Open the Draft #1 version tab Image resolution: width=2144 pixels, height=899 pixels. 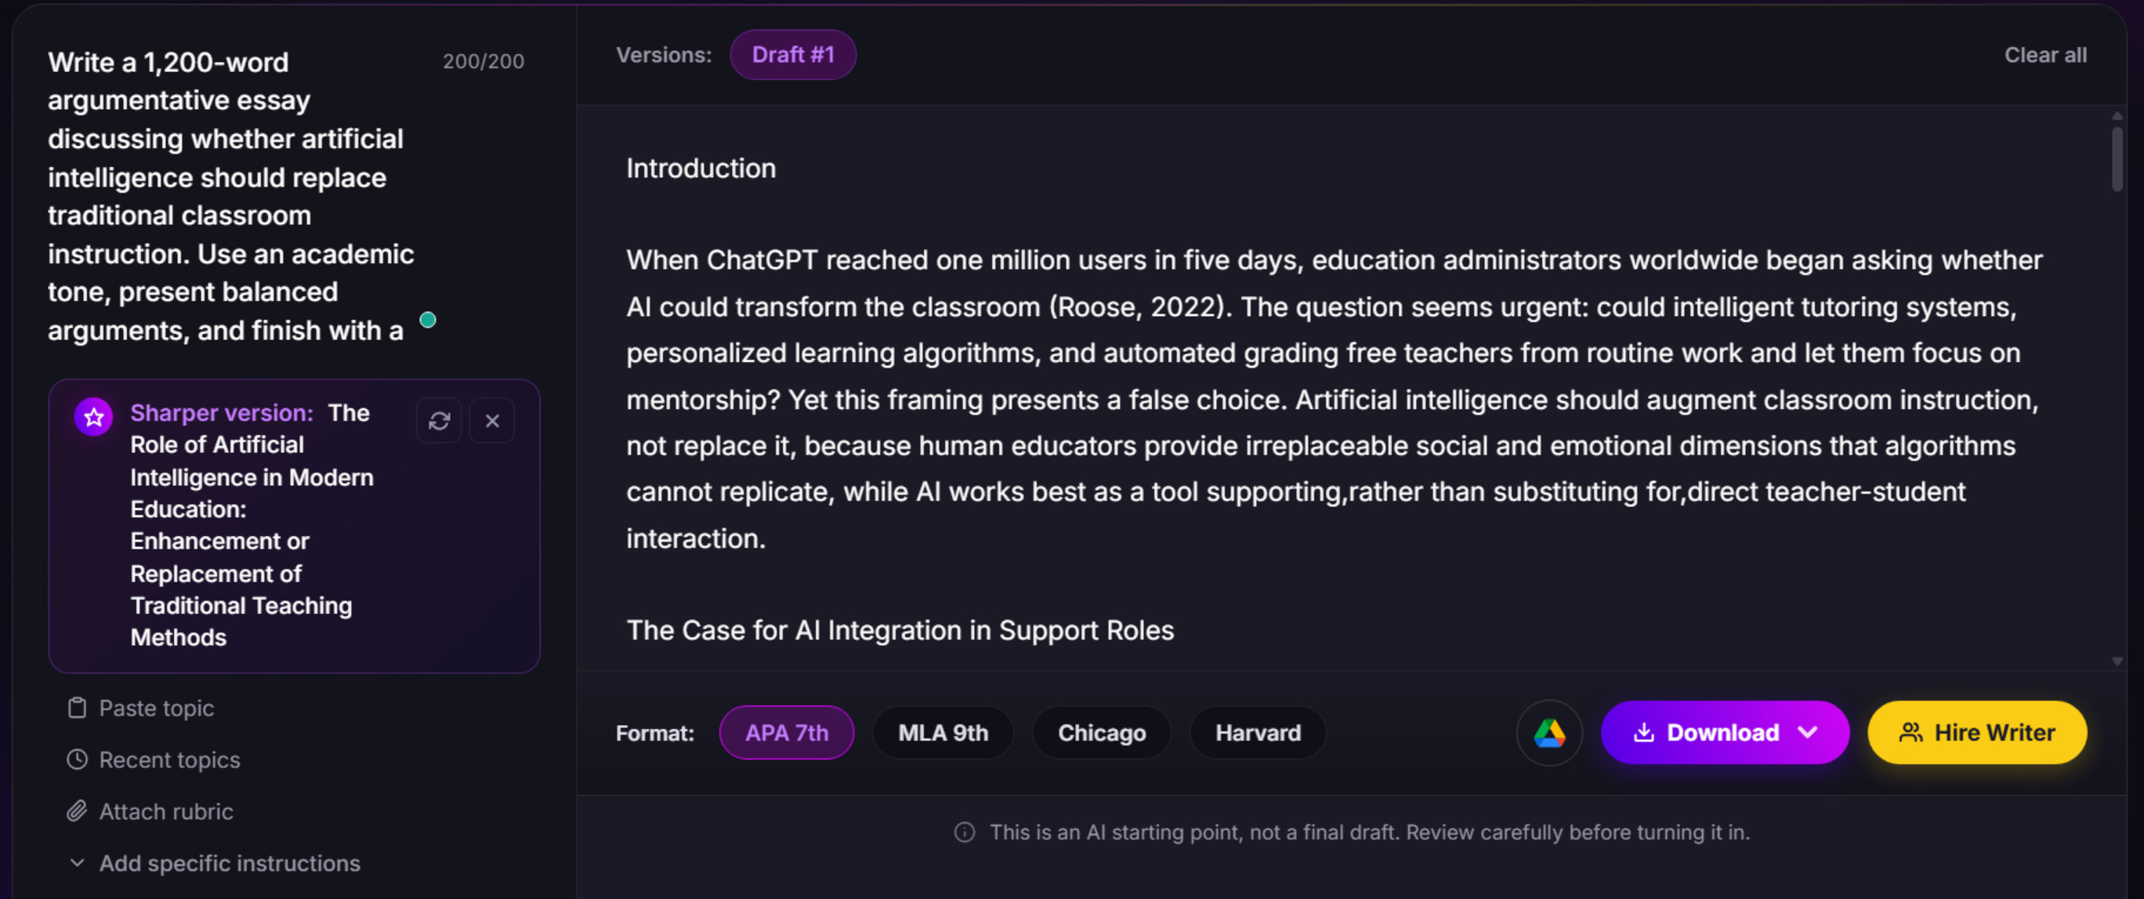click(x=793, y=55)
